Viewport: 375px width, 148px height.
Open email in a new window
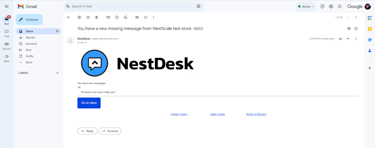coord(356,28)
